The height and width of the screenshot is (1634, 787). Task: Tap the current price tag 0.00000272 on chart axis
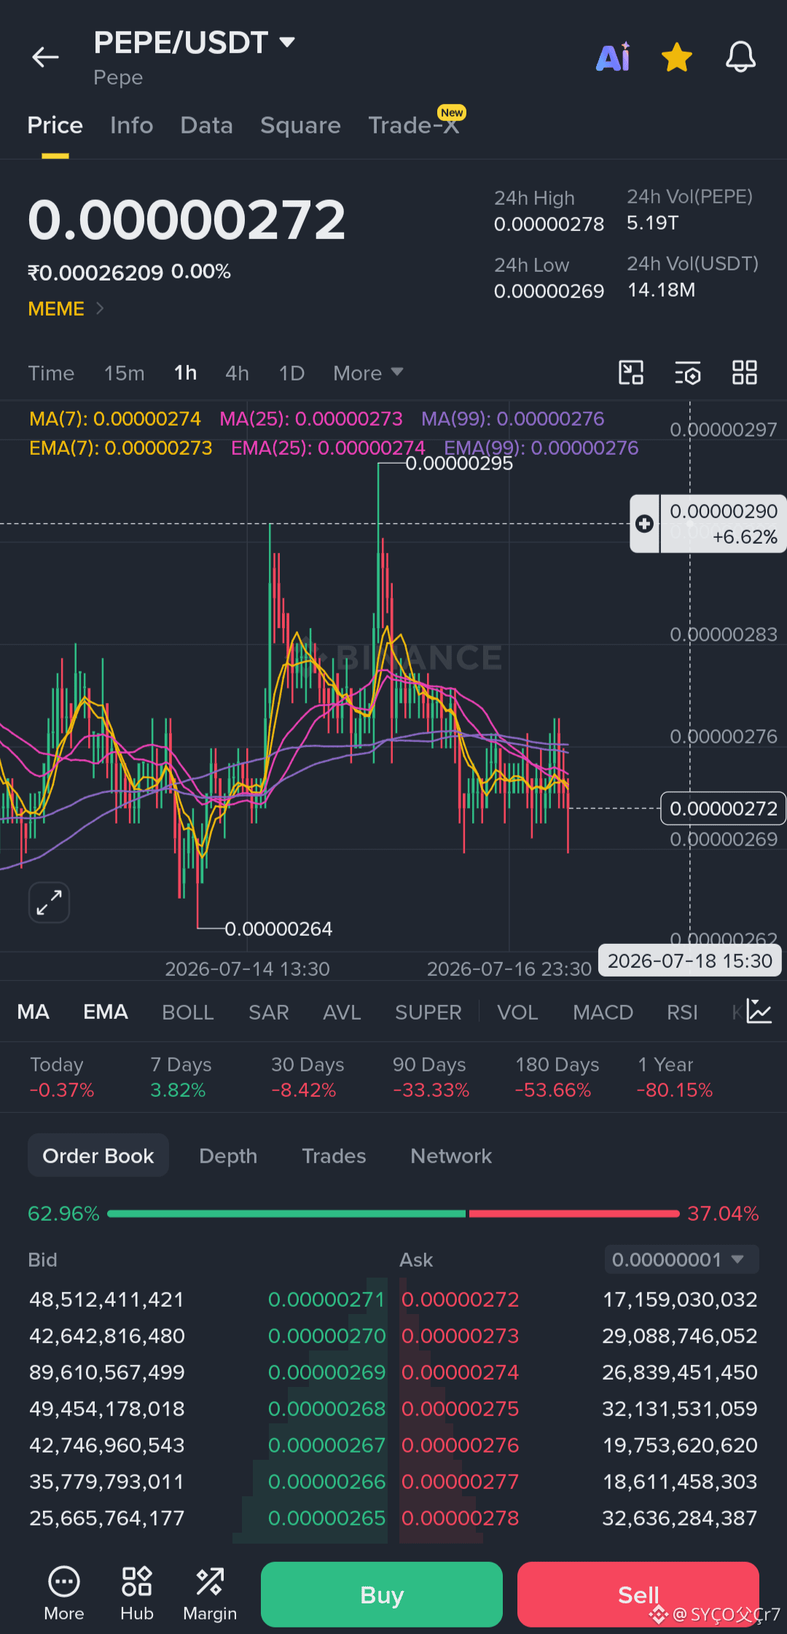(723, 808)
